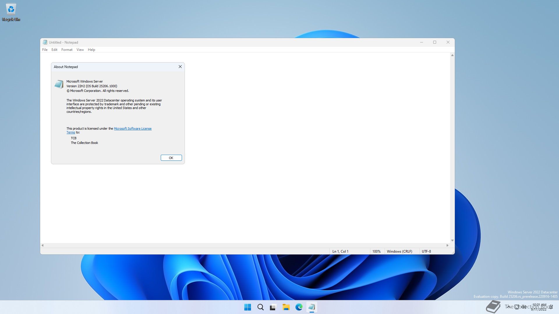Close the About Notepad dialog
The height and width of the screenshot is (314, 559).
coord(180,67)
